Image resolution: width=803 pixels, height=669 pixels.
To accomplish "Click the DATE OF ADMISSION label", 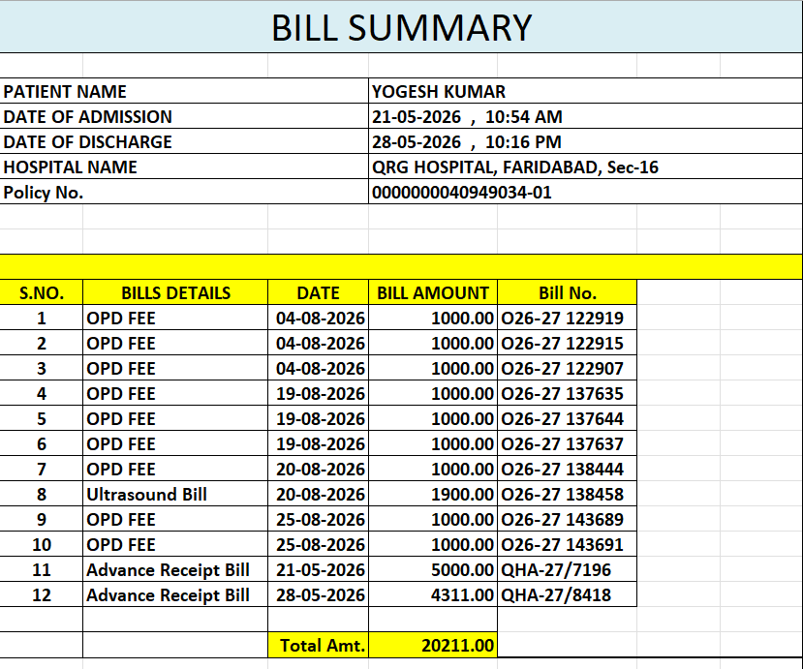I will [184, 116].
